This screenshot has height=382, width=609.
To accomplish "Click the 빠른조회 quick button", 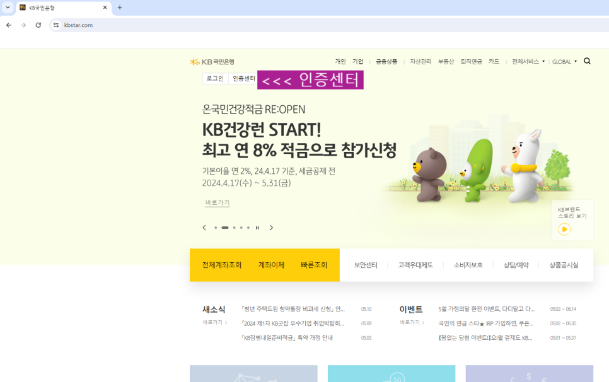I will 314,265.
